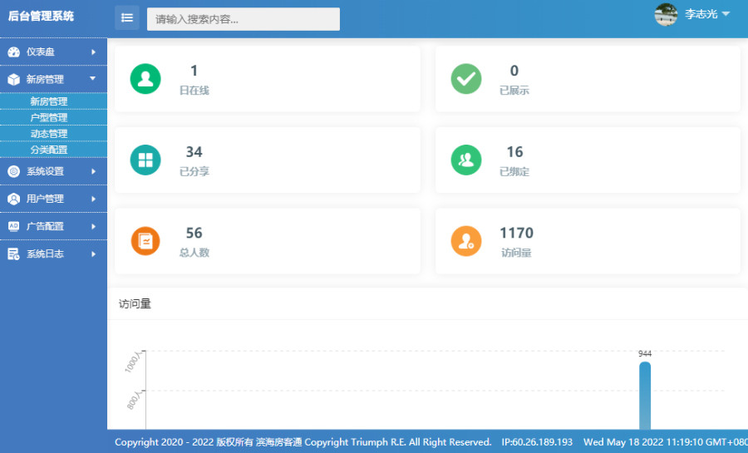The width and height of the screenshot is (748, 453).
Task: Toggle the sidebar hamburger menu button
Action: coord(127,18)
